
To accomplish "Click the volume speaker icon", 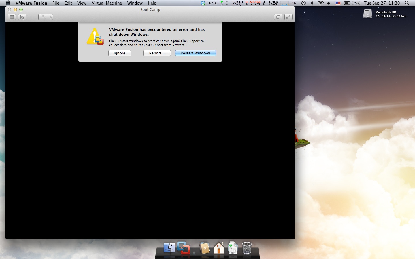I will [x=329, y=3].
